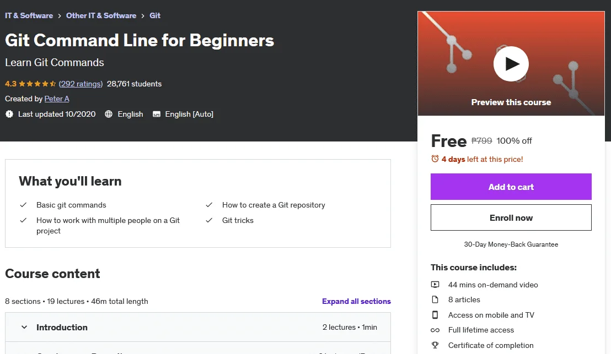Click the Enroll now button

(511, 217)
